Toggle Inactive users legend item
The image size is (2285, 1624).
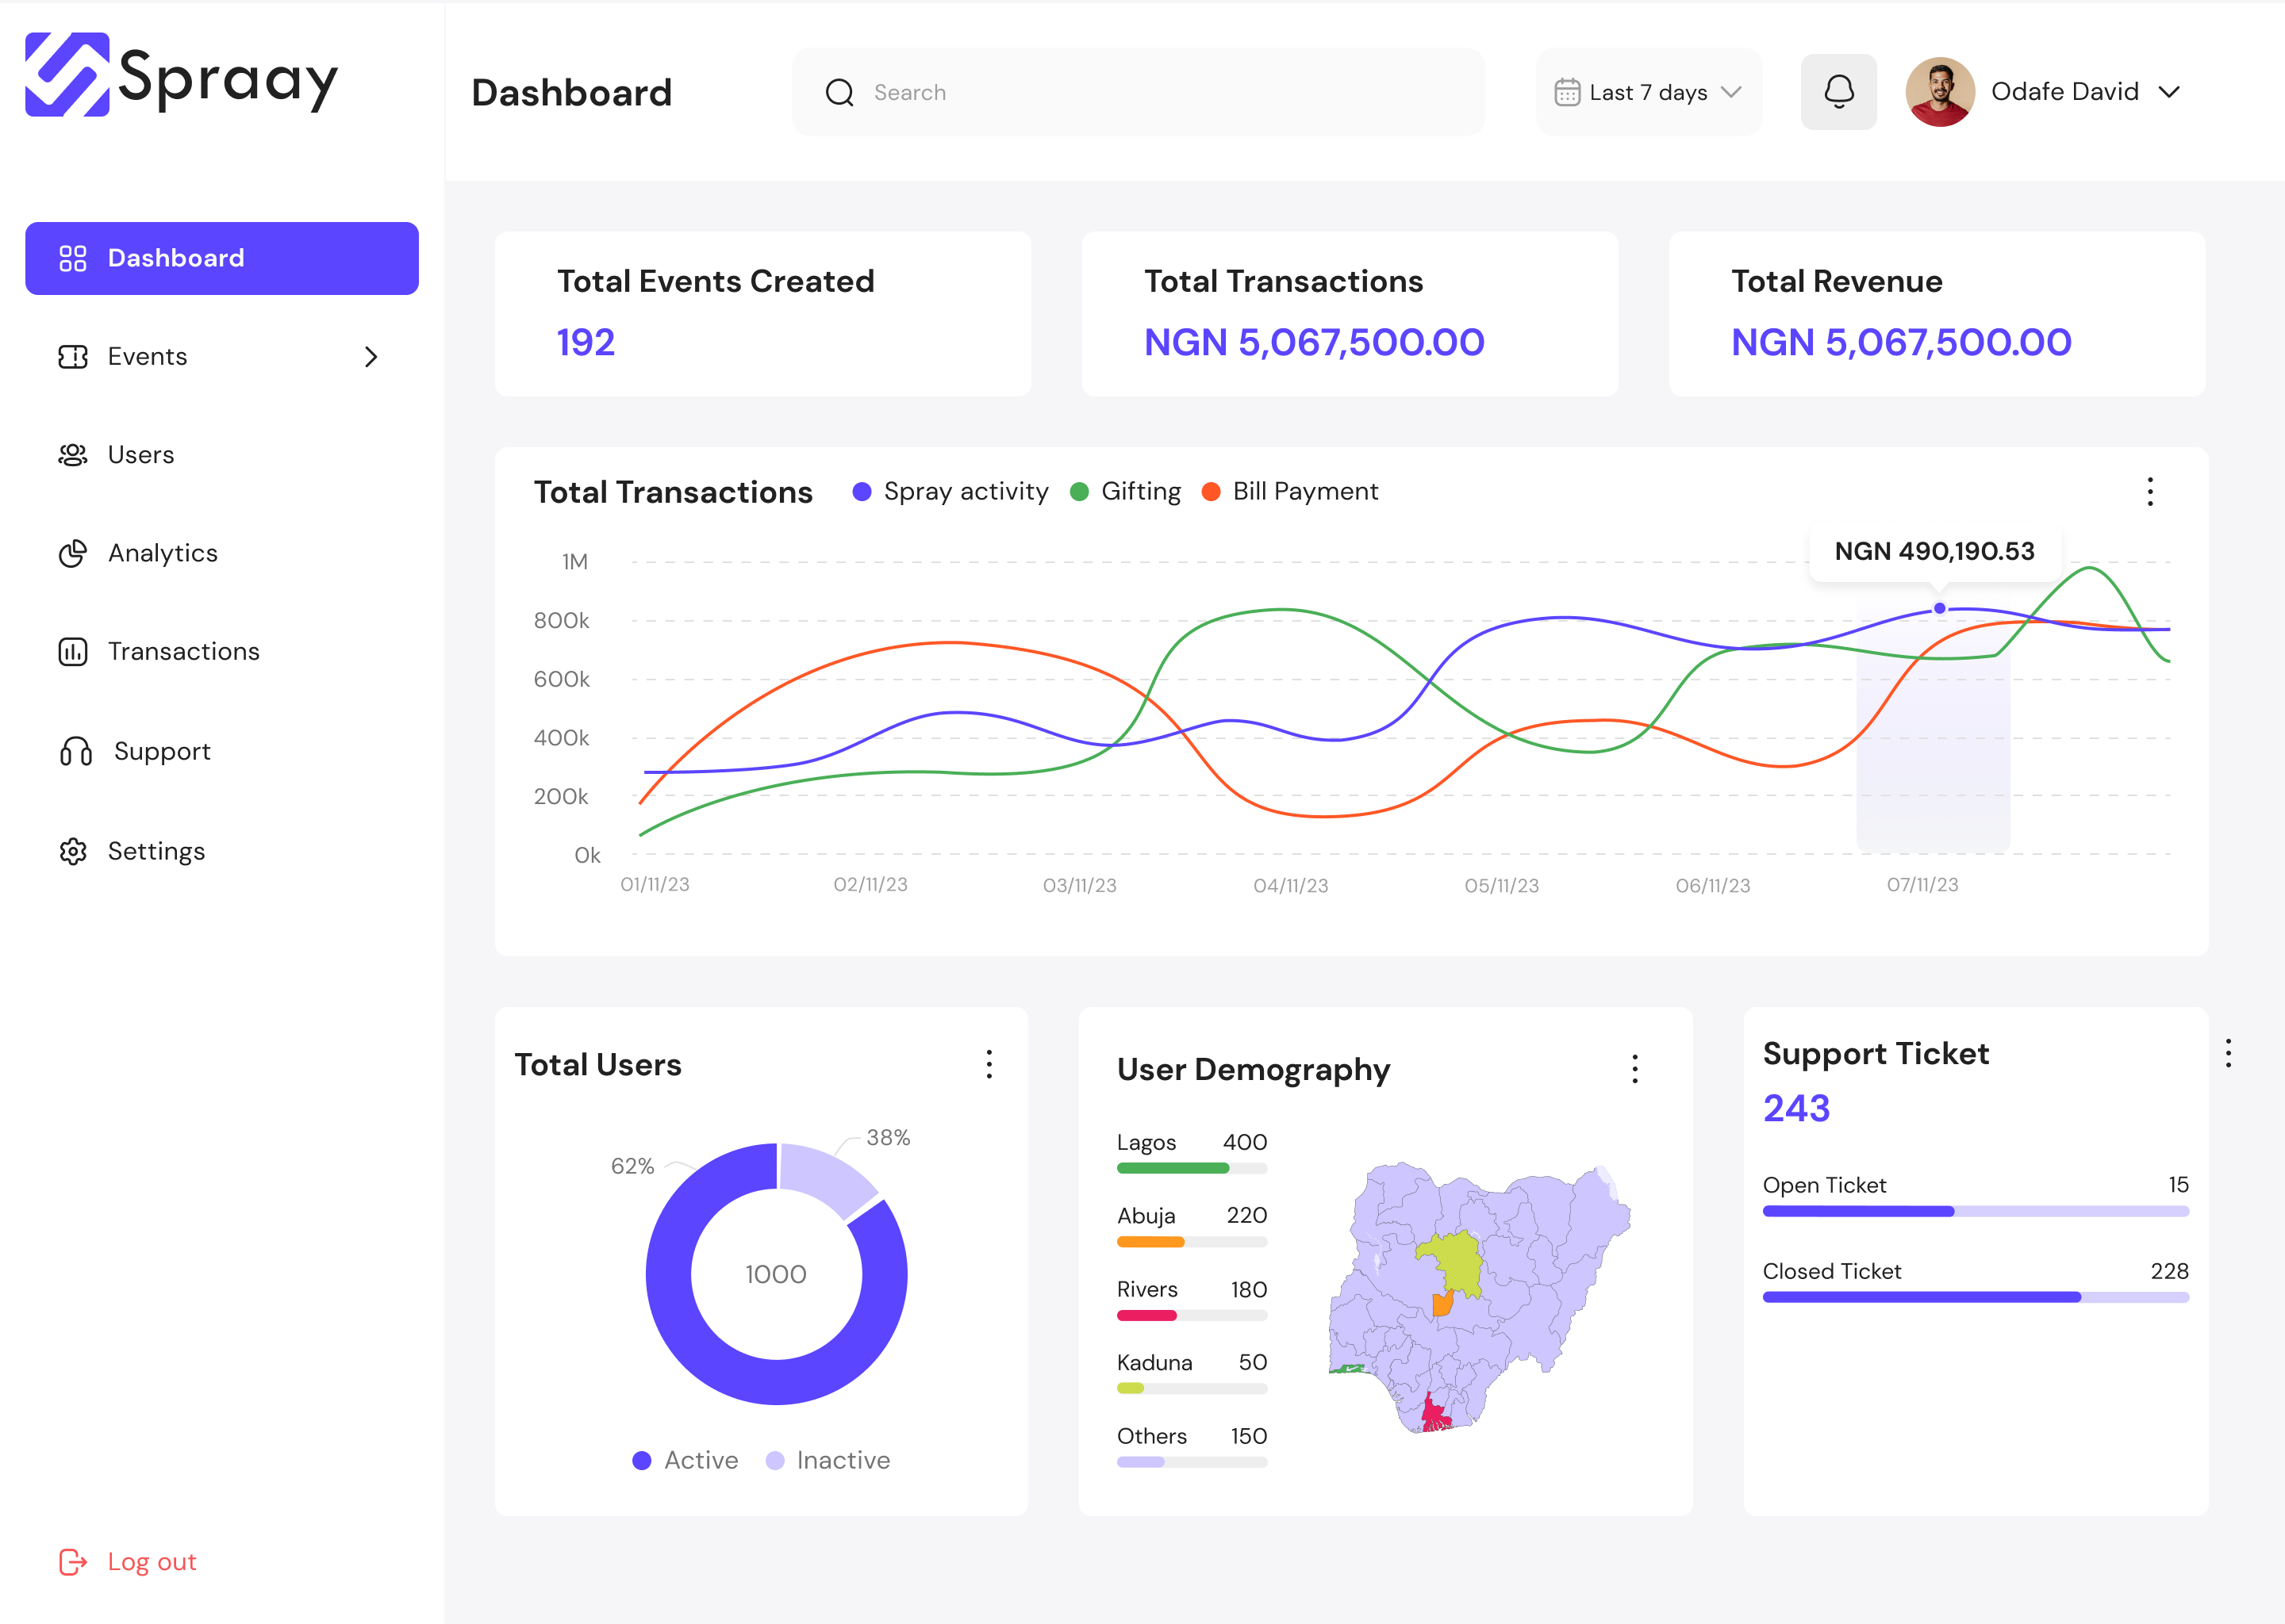828,1460
